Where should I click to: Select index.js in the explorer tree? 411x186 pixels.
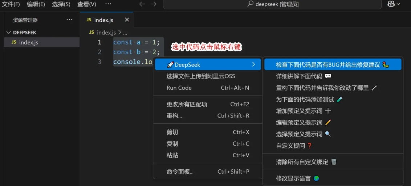42,42
